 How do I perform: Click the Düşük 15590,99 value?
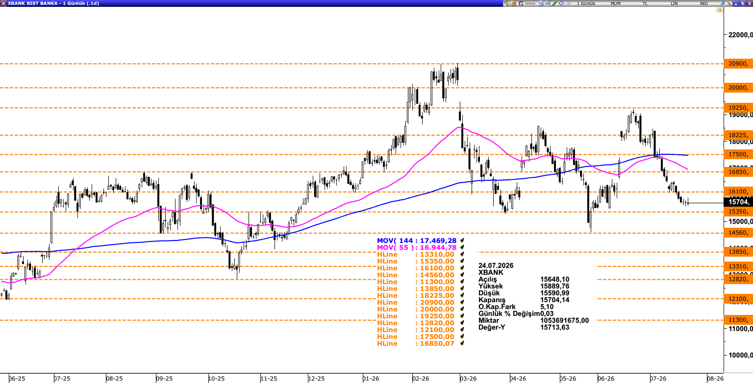(555, 293)
